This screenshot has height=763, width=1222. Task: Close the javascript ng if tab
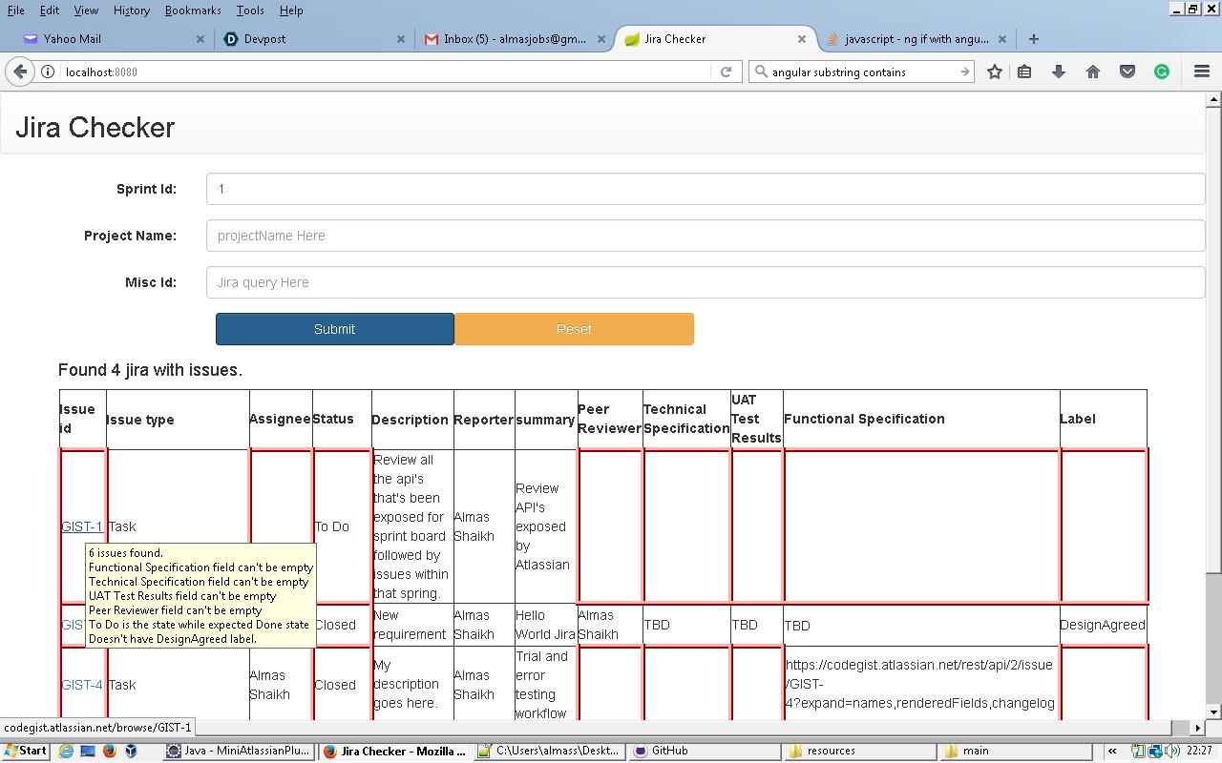click(x=1002, y=39)
